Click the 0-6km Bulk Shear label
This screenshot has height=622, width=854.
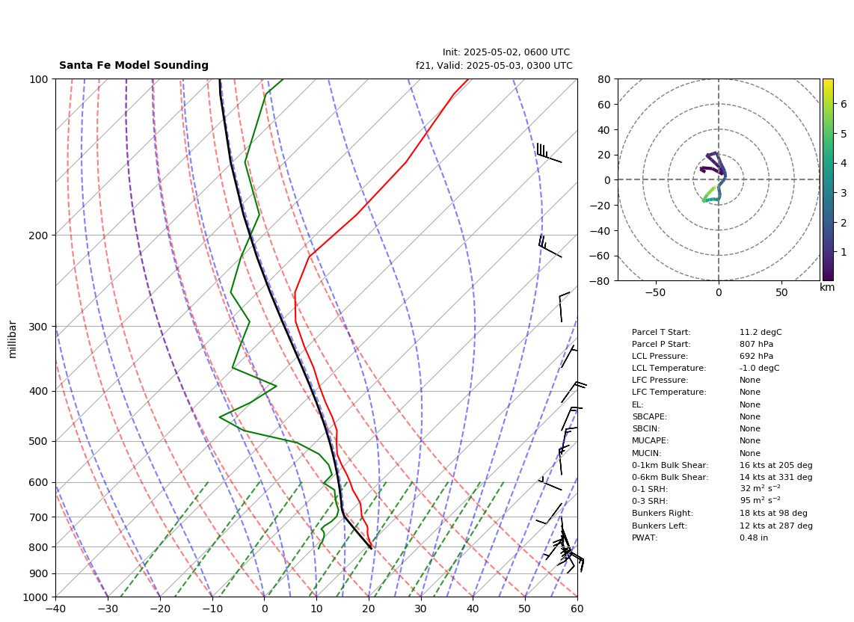(x=670, y=477)
